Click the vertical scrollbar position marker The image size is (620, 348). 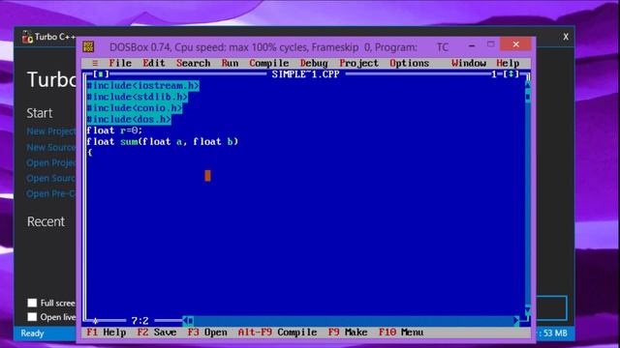[x=528, y=97]
